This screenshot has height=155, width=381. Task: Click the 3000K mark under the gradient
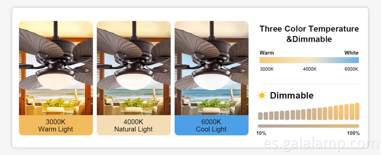[267, 69]
